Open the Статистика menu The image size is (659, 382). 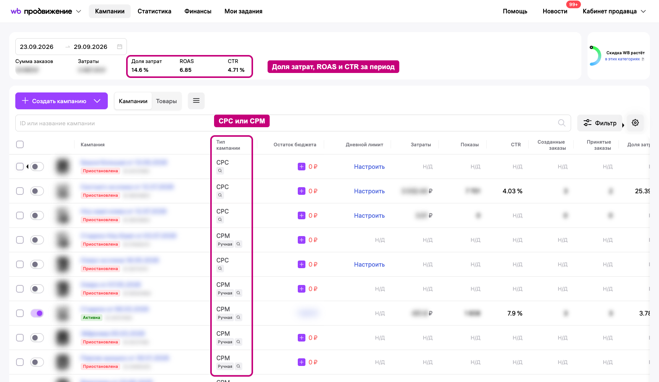pyautogui.click(x=154, y=11)
